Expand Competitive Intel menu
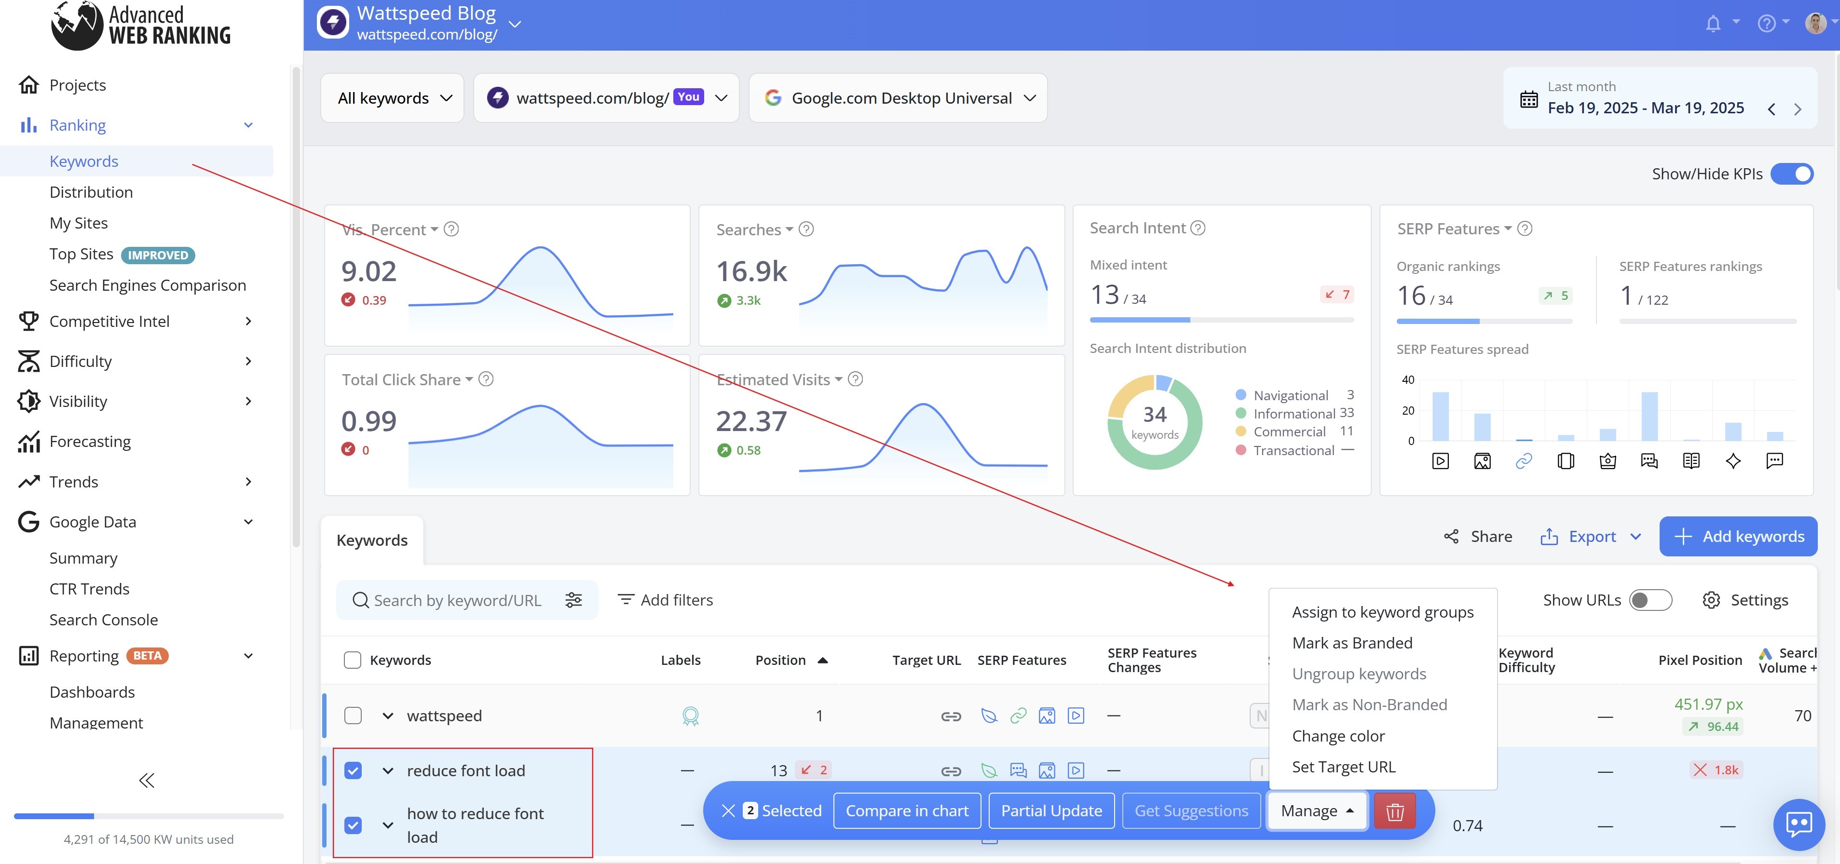The height and width of the screenshot is (864, 1840). (248, 321)
